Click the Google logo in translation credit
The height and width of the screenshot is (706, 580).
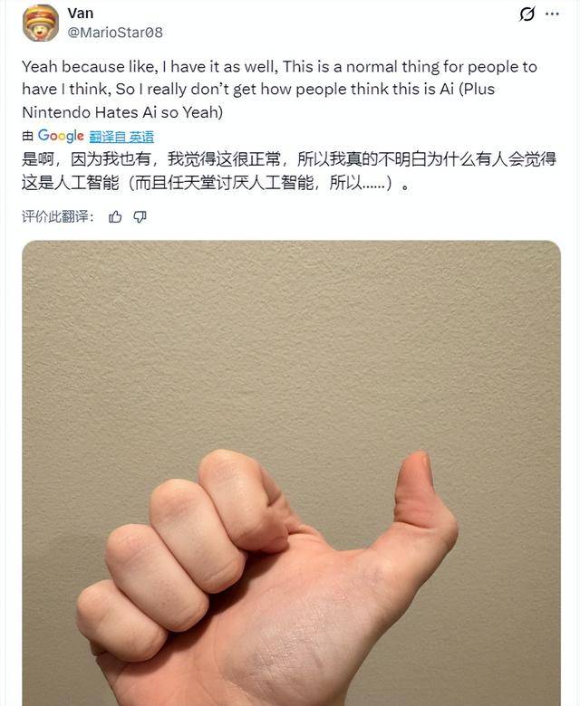pyautogui.click(x=61, y=136)
